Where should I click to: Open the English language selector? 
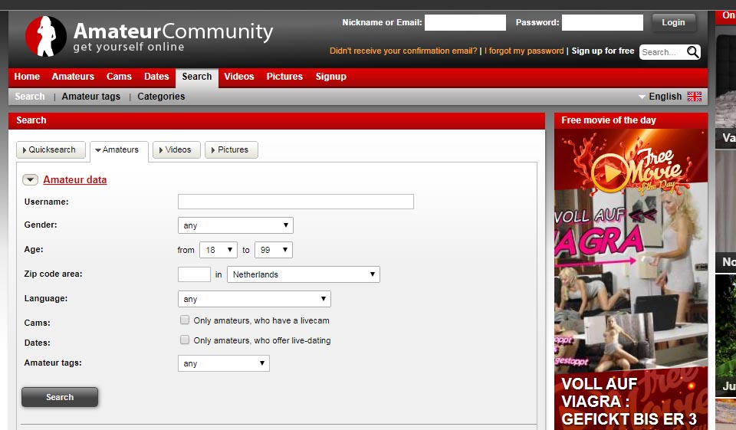point(664,97)
